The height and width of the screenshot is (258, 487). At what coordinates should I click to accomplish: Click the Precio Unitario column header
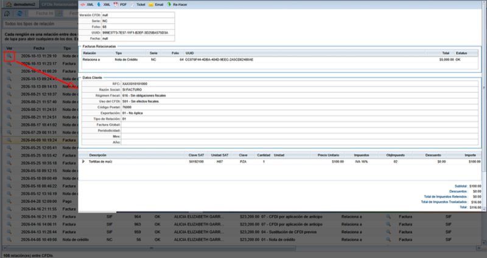coord(328,155)
